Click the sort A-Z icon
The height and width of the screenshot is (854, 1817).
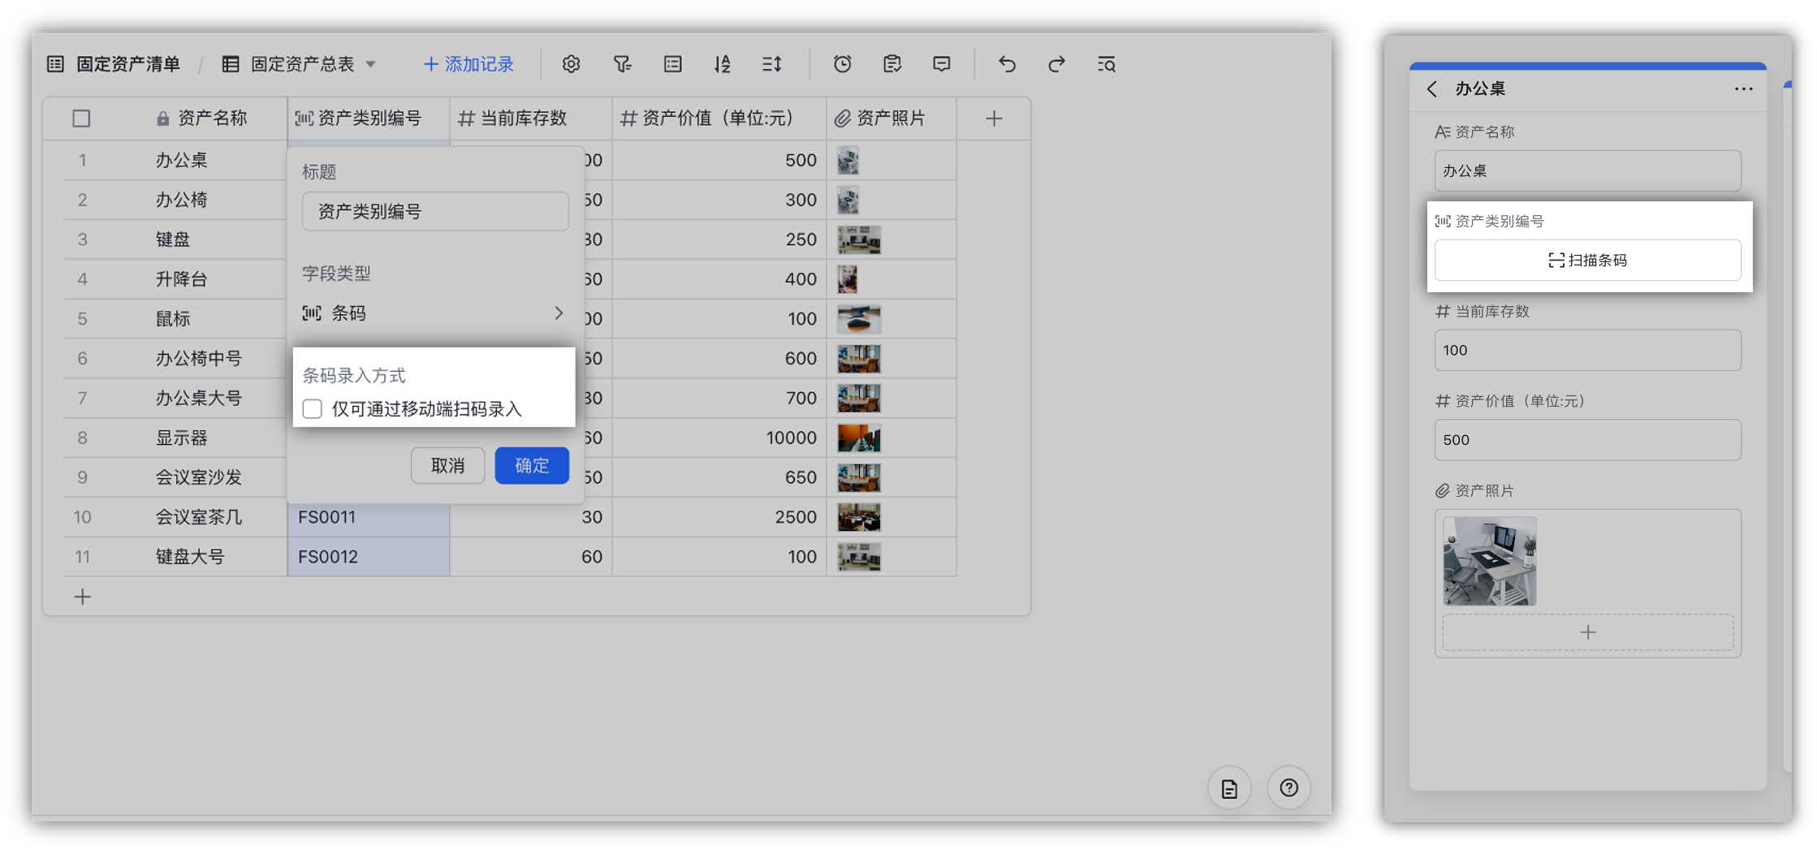pyautogui.click(x=722, y=64)
